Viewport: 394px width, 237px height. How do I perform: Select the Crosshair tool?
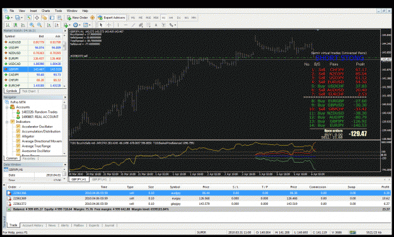coord(109,25)
